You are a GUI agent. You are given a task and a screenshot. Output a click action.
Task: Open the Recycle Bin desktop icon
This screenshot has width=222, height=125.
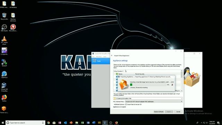click(4, 16)
